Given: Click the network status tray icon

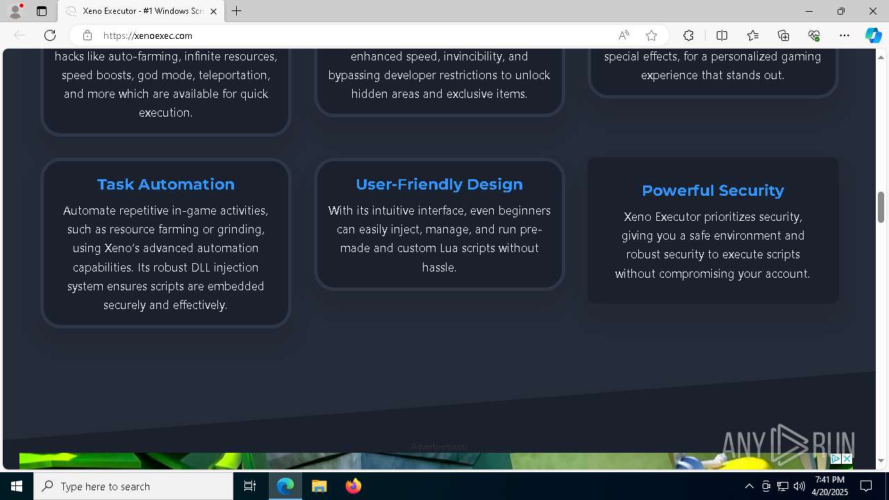Looking at the screenshot, I should pos(782,486).
